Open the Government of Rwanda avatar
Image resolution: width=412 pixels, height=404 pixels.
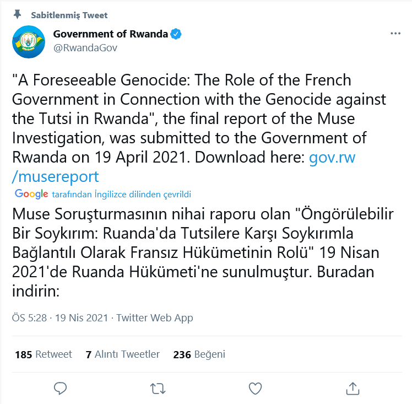point(29,42)
